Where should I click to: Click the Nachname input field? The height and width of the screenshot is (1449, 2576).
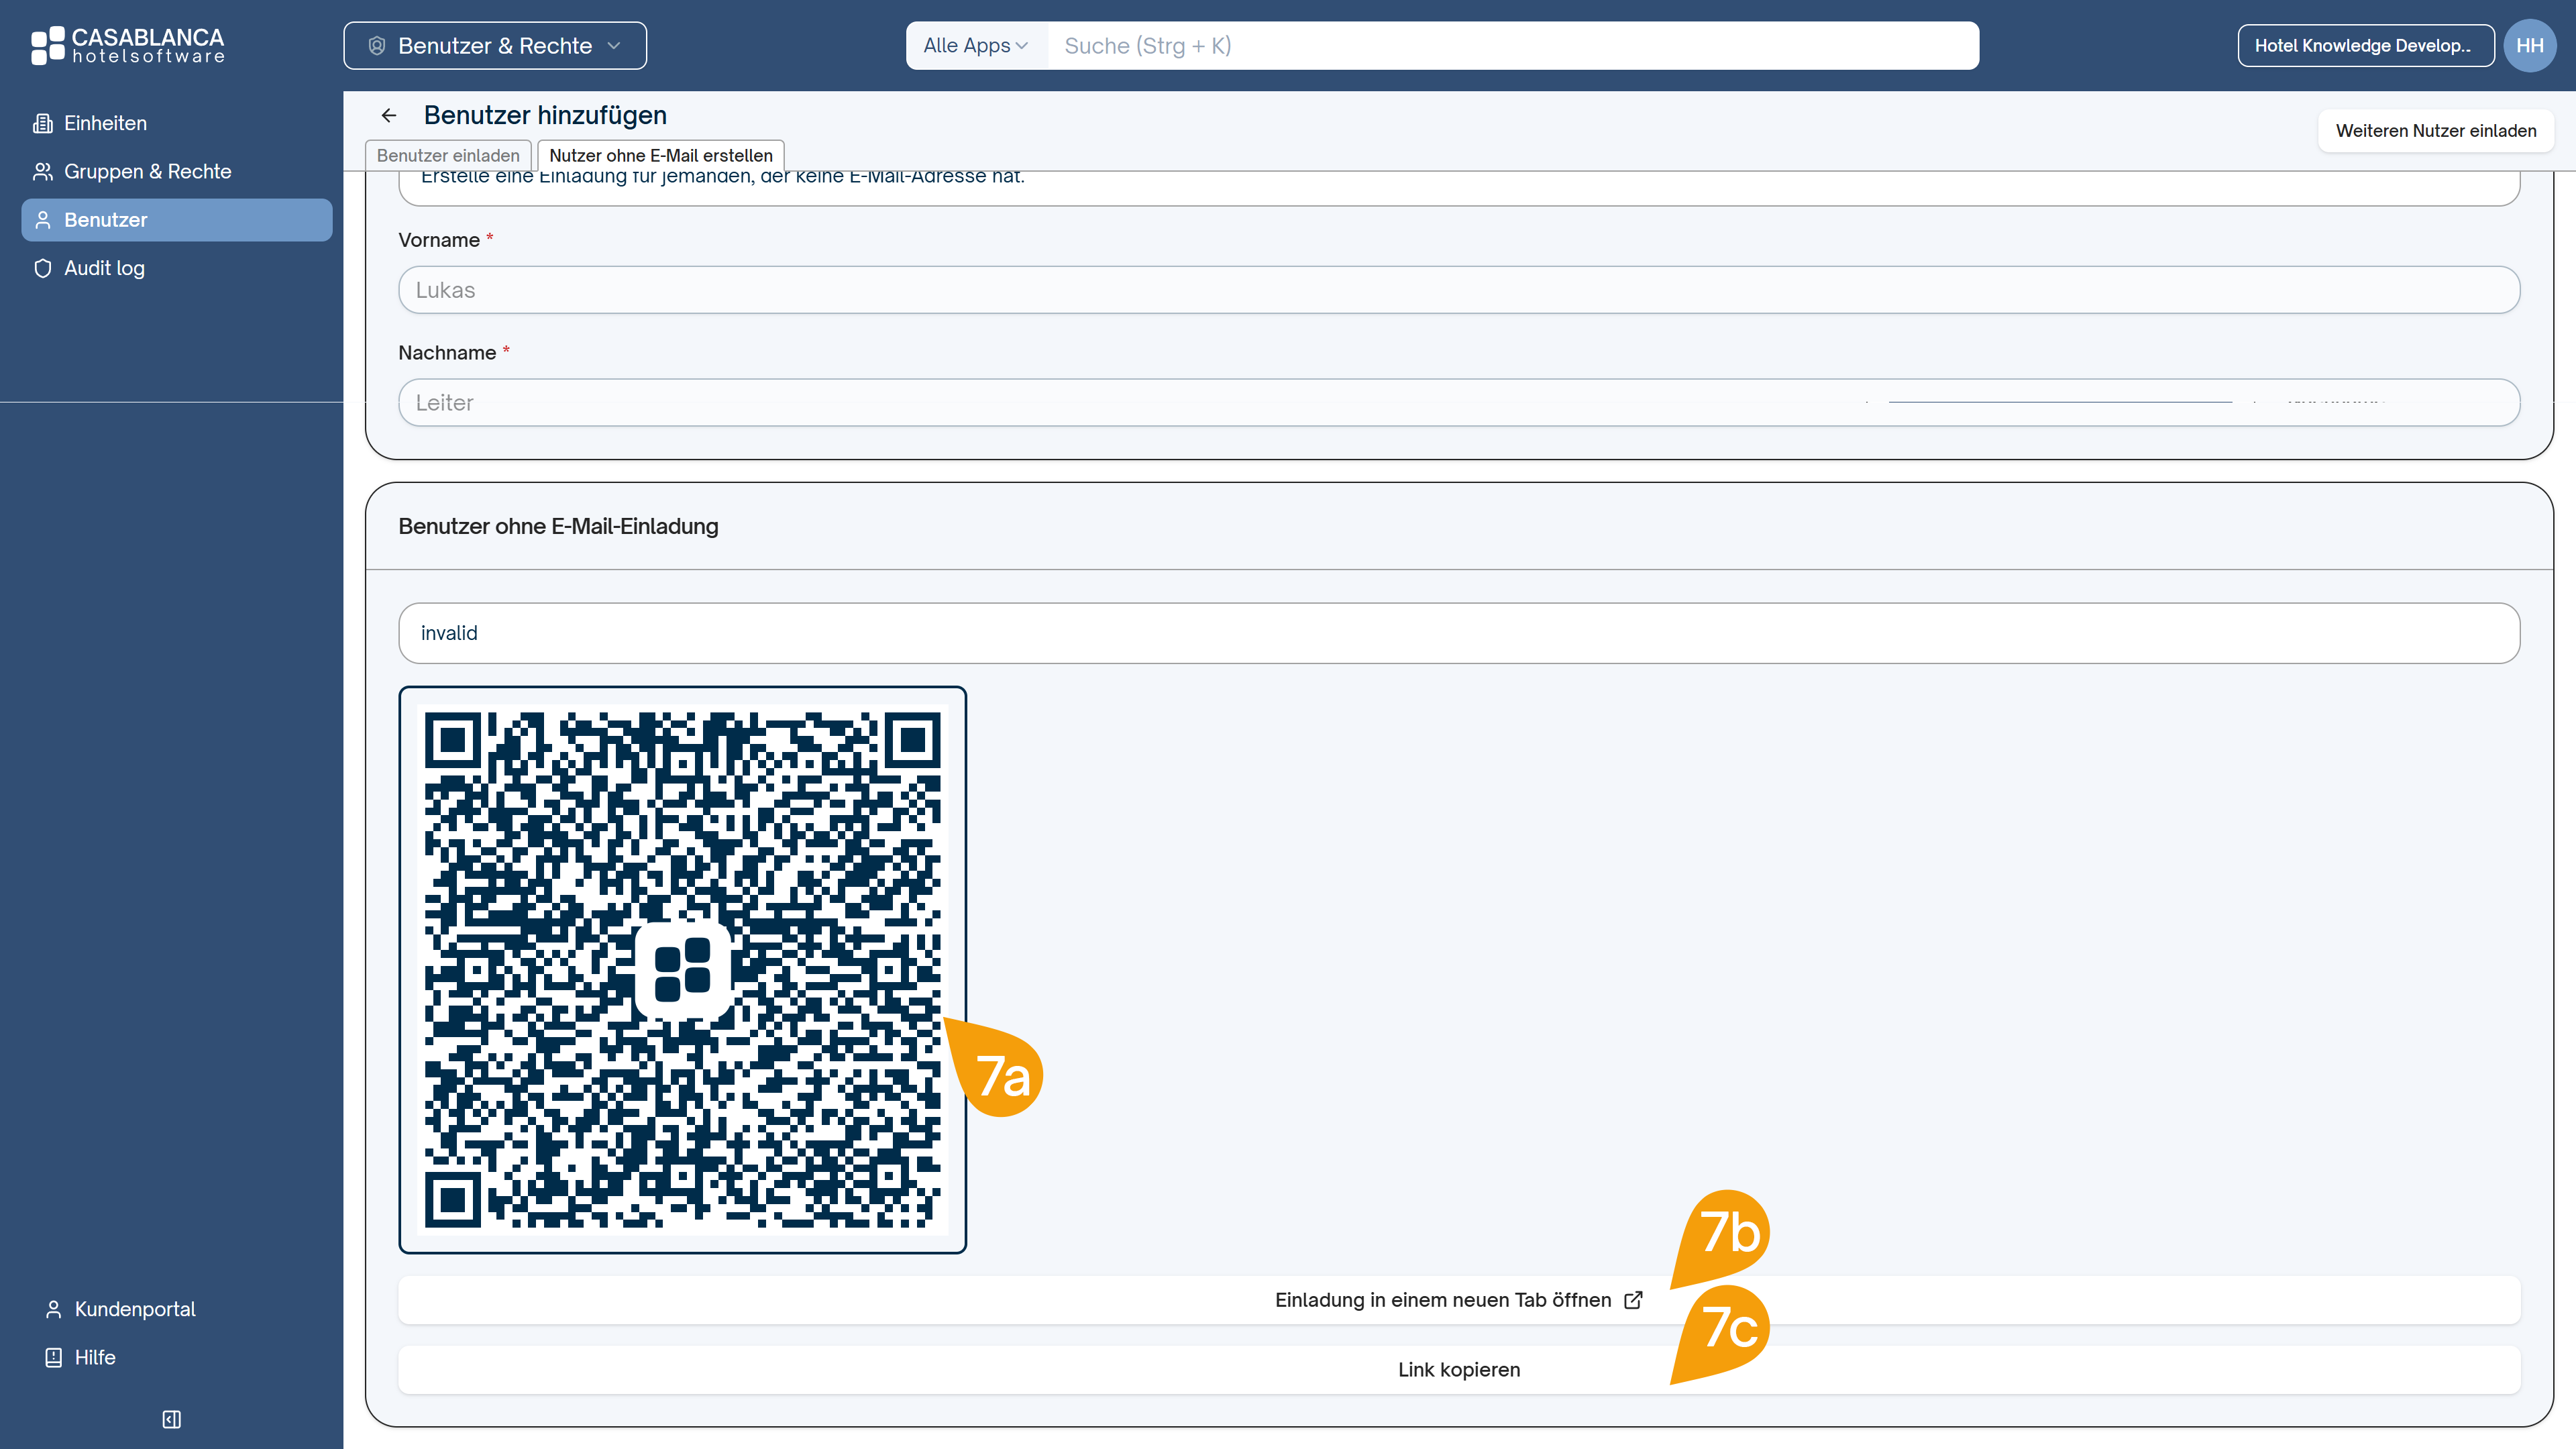point(1459,403)
